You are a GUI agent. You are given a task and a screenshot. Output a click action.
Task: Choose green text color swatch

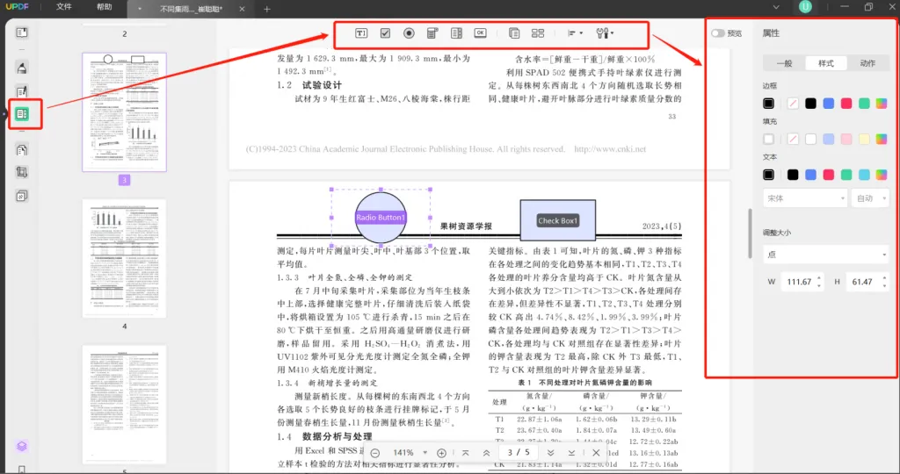coord(846,175)
